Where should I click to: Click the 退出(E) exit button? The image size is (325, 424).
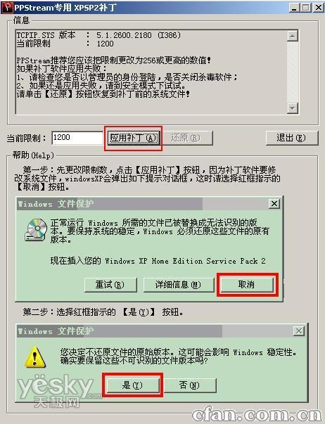[x=292, y=138]
